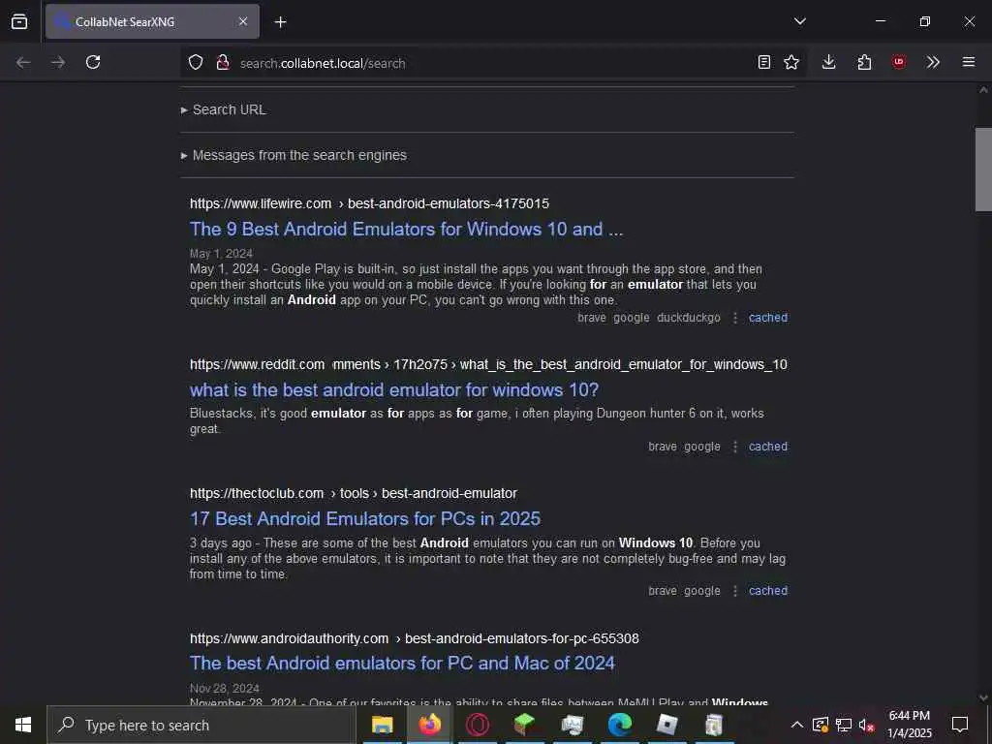The image size is (992, 744).
Task: Switch to Firefox taskbar icon
Action: click(429, 725)
